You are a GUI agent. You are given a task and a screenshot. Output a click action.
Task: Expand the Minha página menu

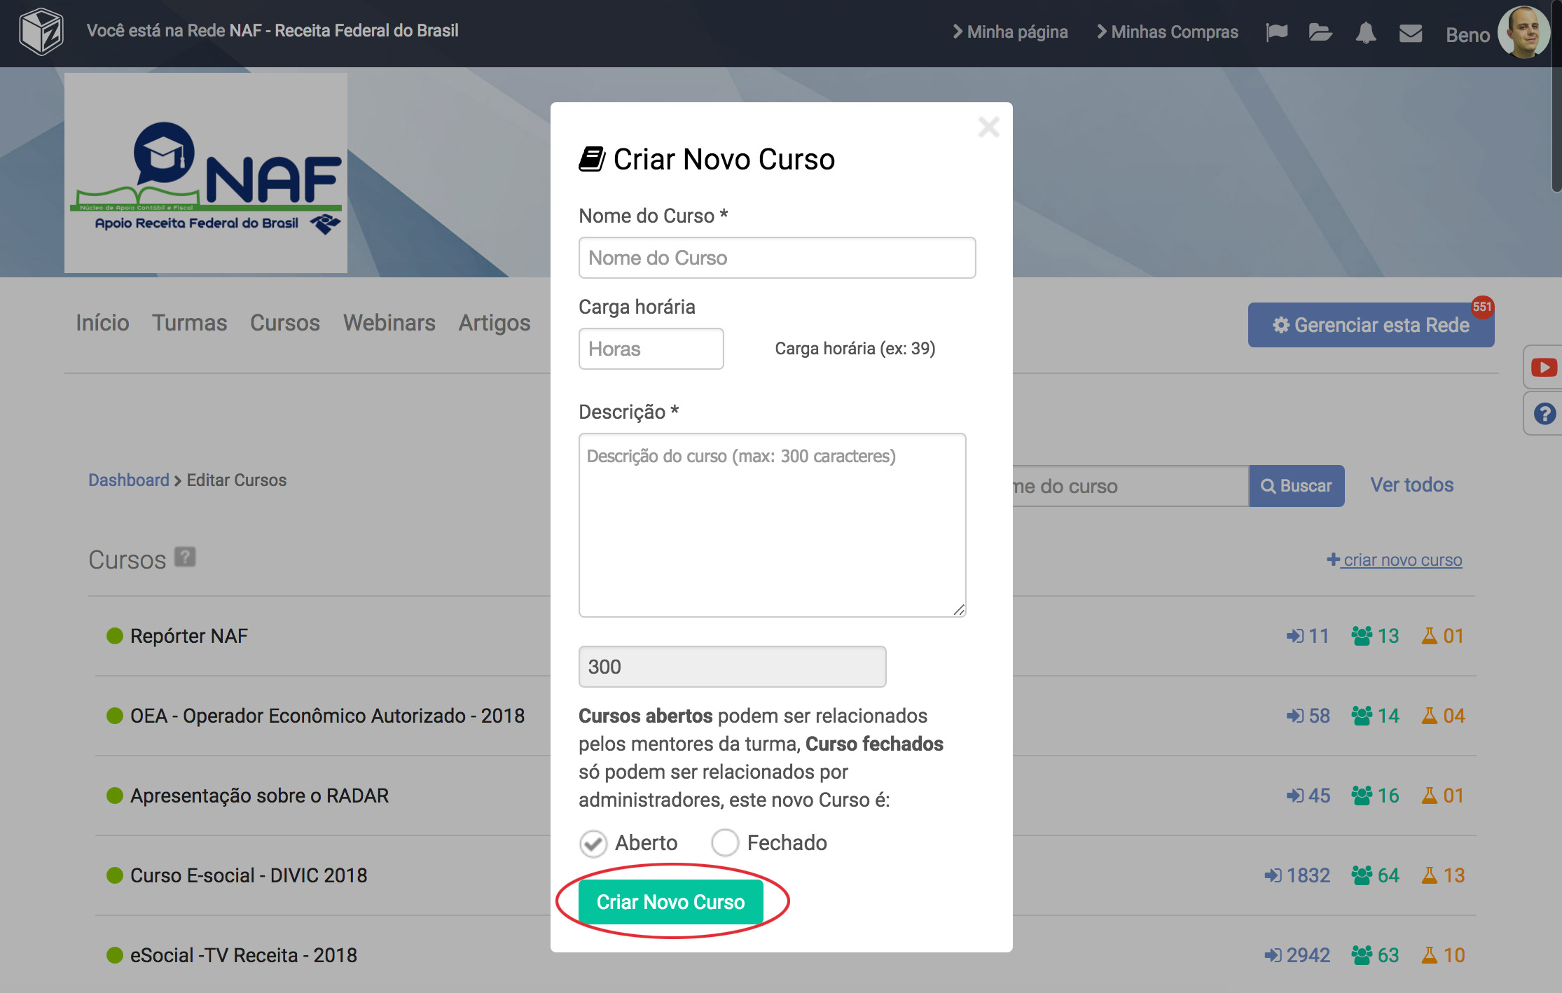tap(1009, 32)
